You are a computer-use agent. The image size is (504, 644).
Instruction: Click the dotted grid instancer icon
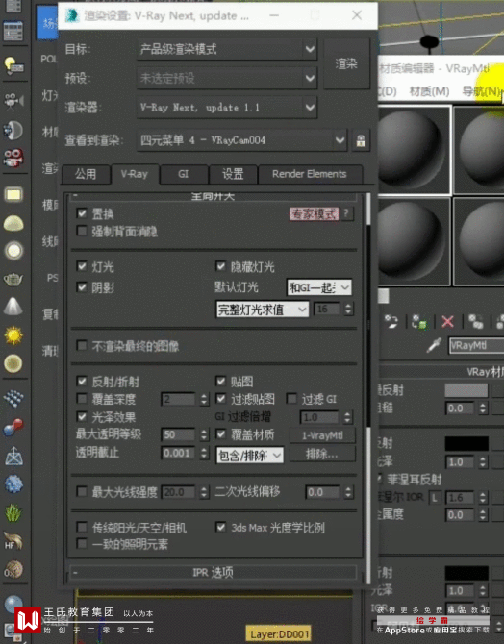pos(13,399)
